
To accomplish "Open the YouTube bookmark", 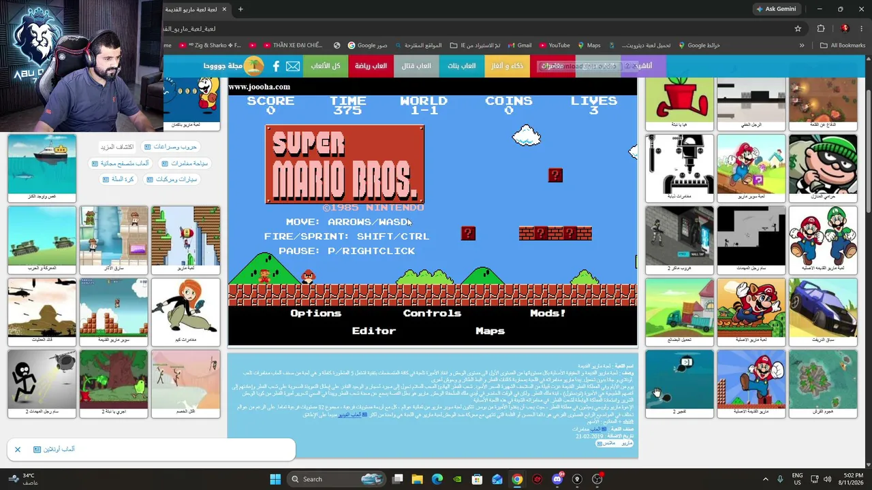I will click(x=554, y=46).
